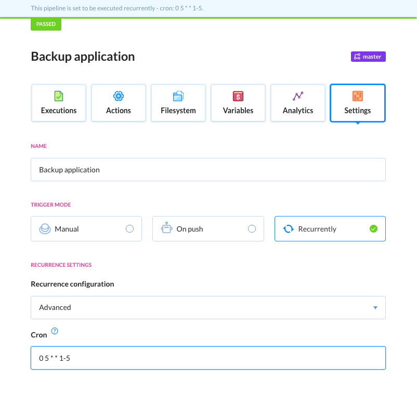Click the robot icon for On push
The width and height of the screenshot is (417, 393).
[166, 228]
